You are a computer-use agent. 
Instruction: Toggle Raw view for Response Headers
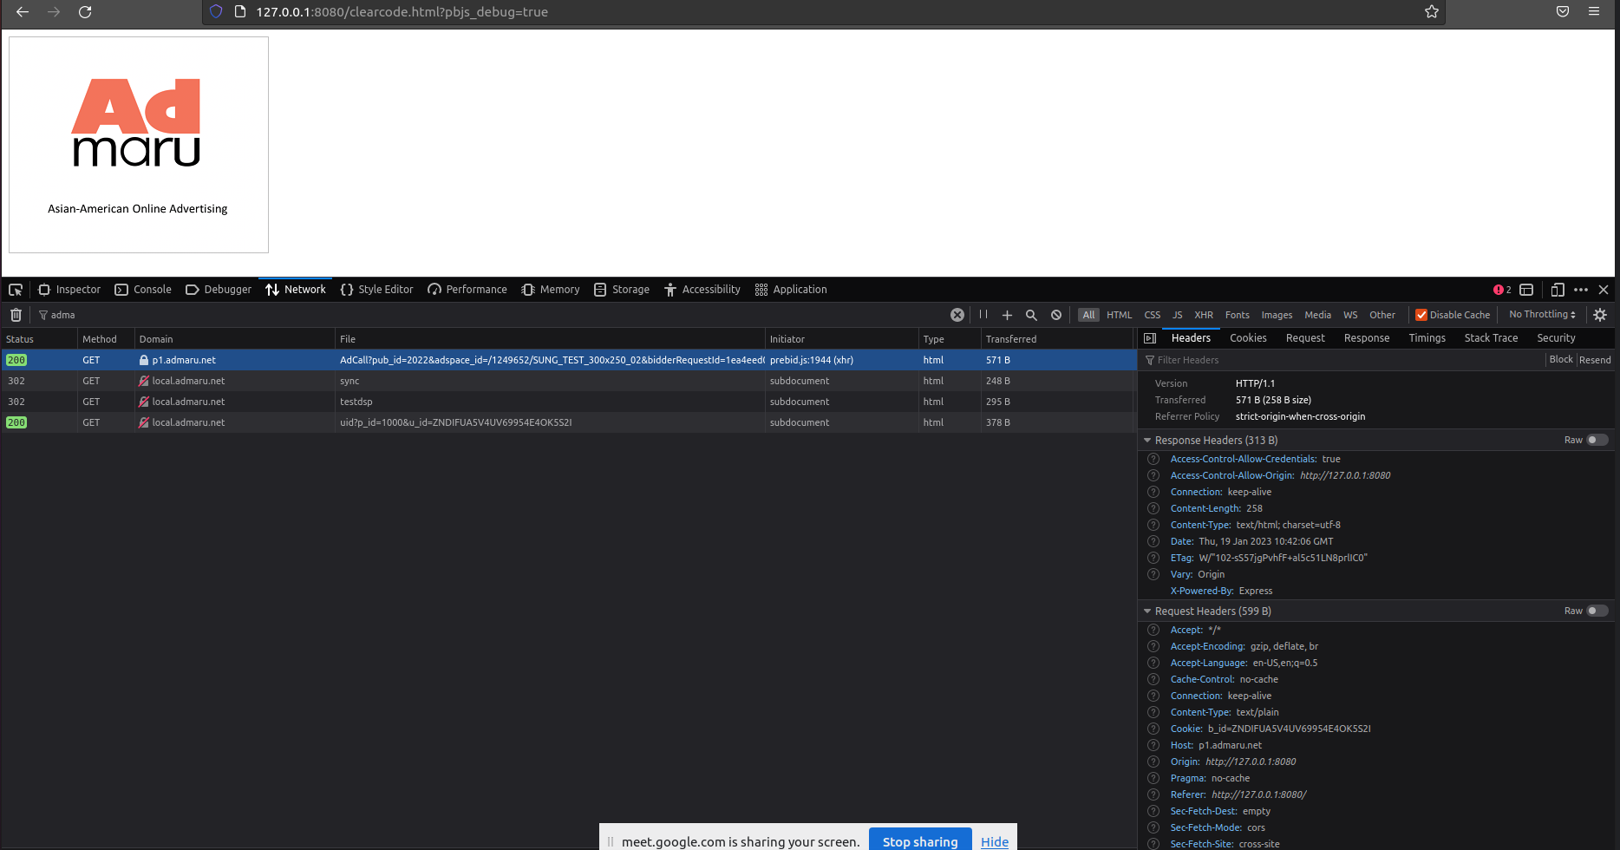1597,440
